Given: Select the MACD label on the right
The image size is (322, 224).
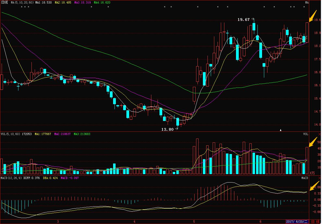Looking at the screenshot, I should coord(305,178).
